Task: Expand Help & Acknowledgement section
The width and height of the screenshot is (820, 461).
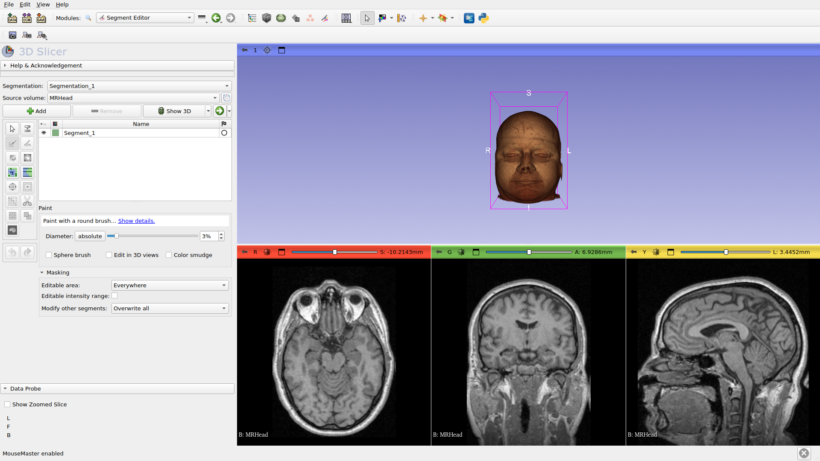Action: click(x=46, y=65)
